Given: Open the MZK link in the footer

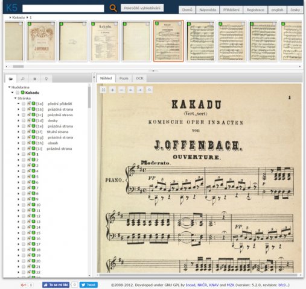Looking at the screenshot, I should pos(231,285).
